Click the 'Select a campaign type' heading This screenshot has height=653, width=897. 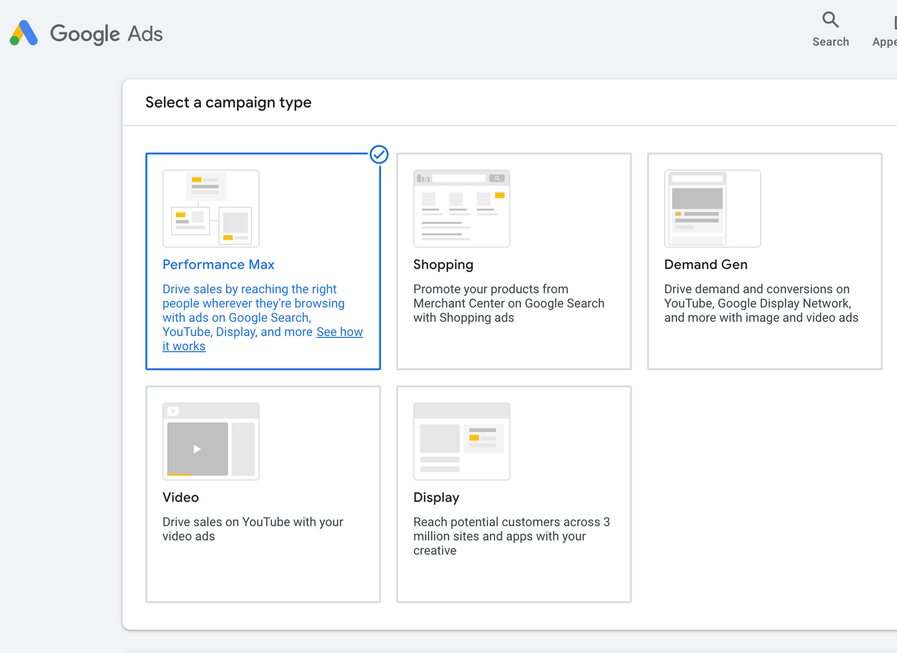[x=228, y=102]
